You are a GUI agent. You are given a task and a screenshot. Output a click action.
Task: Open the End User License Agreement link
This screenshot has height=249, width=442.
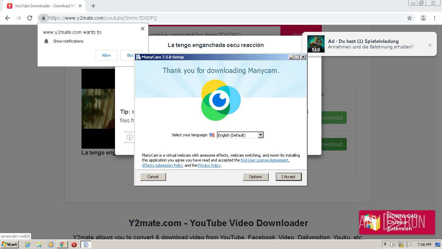pos(265,160)
